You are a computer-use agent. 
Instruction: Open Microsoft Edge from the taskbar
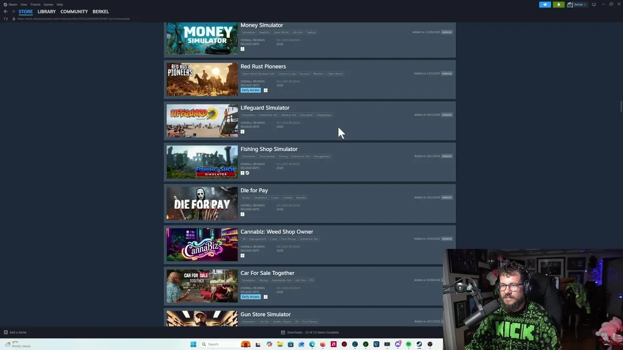312,344
